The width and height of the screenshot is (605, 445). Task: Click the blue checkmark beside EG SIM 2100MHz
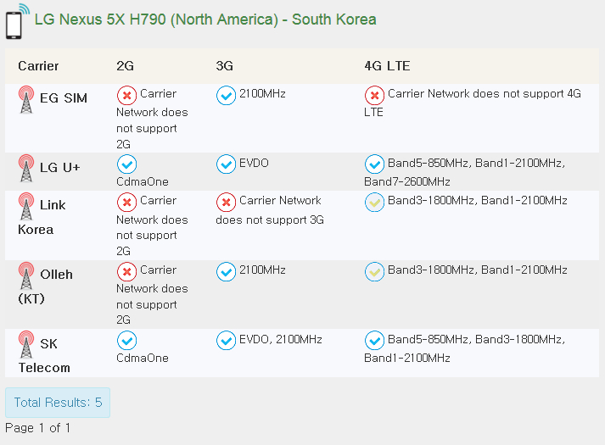pyautogui.click(x=226, y=95)
